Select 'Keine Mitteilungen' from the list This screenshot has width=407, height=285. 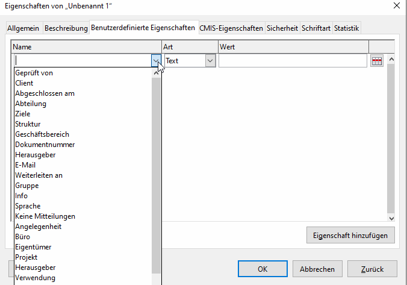pos(83,216)
